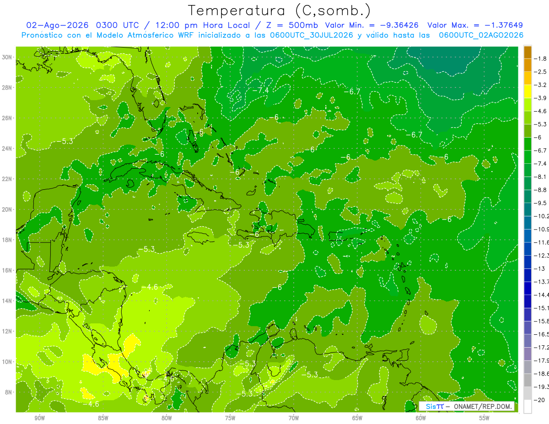The image size is (549, 424).
Task: Click the -15.8 legend scale label
Action: pos(541,321)
